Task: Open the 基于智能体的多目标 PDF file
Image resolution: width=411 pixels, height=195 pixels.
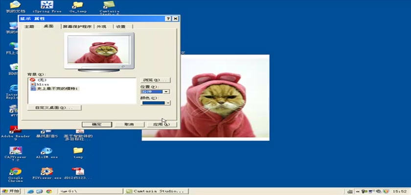Action: 78,134
